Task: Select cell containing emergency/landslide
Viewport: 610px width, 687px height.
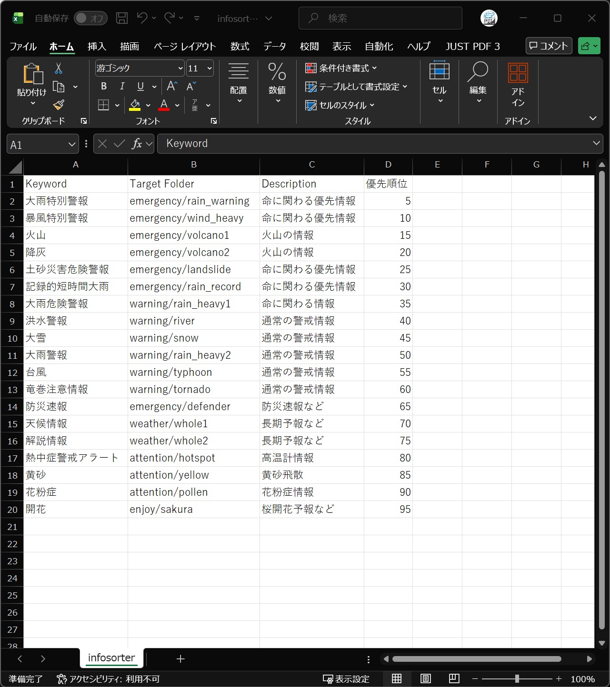Action: tap(193, 269)
